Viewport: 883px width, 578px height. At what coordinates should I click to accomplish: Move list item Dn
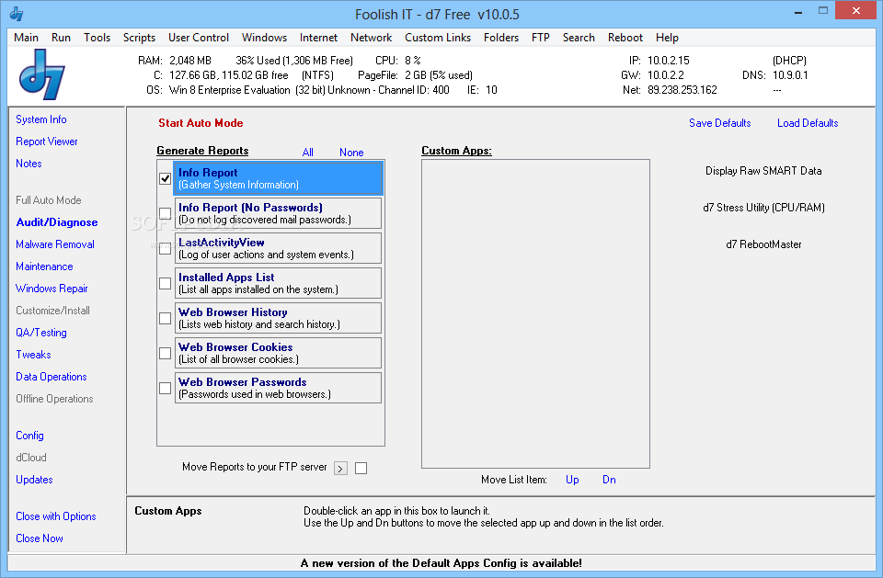609,480
